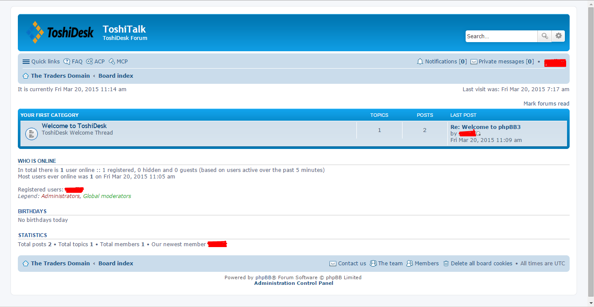
Task: Click the ToshiTalk site title
Action: pyautogui.click(x=124, y=29)
